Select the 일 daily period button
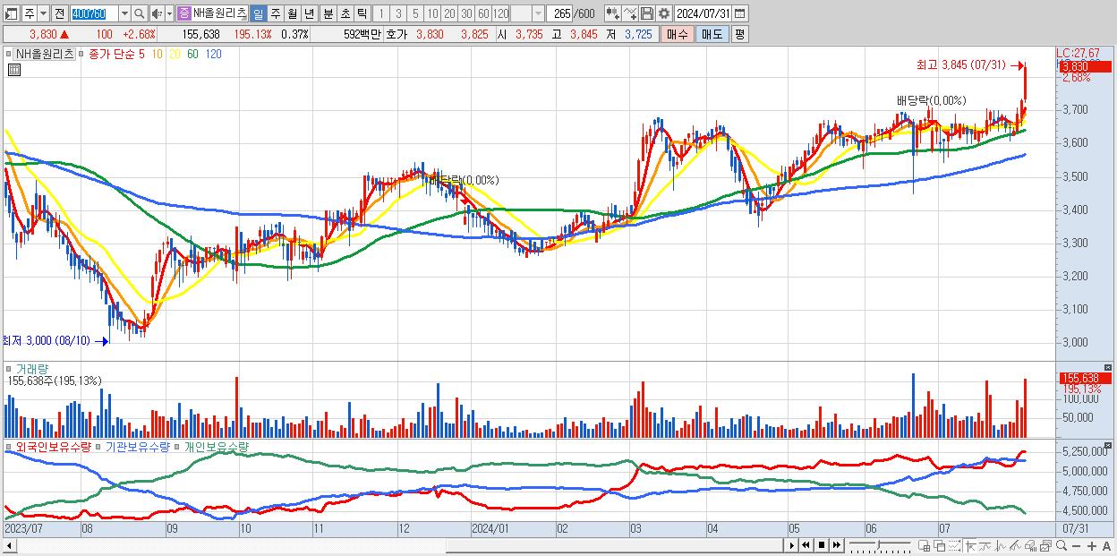The height and width of the screenshot is (556, 1117). pyautogui.click(x=259, y=13)
